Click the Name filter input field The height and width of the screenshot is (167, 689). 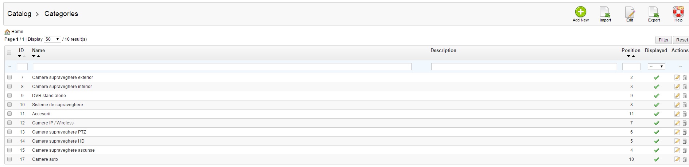(x=222, y=67)
